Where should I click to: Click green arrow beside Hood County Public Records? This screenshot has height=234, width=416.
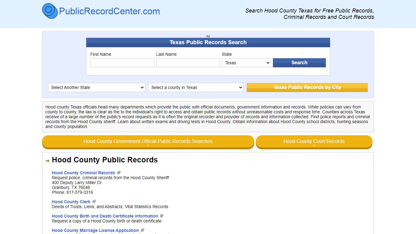coord(47,161)
